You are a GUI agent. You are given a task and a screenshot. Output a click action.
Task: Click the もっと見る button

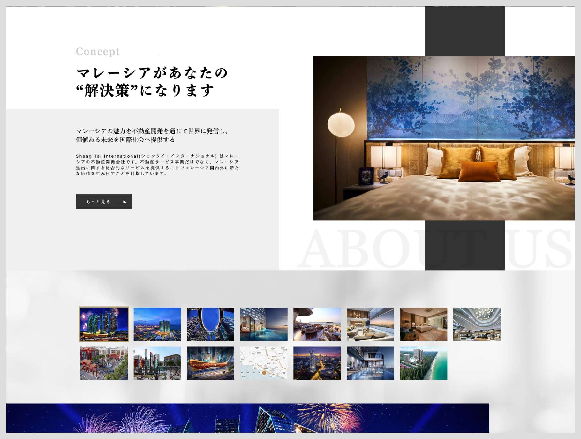pos(104,202)
